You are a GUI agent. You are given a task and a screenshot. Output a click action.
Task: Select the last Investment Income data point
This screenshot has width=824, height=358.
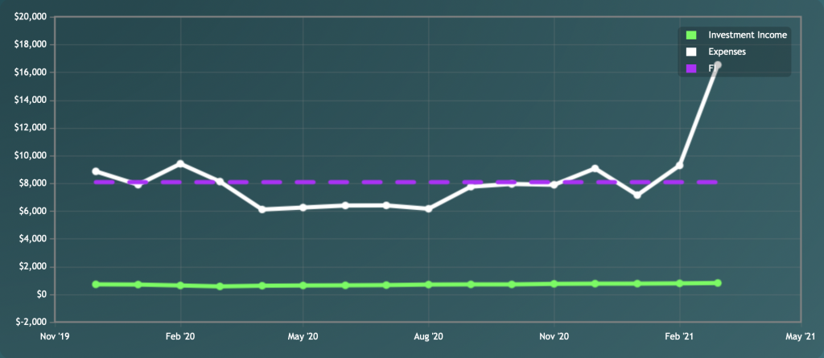coord(718,283)
